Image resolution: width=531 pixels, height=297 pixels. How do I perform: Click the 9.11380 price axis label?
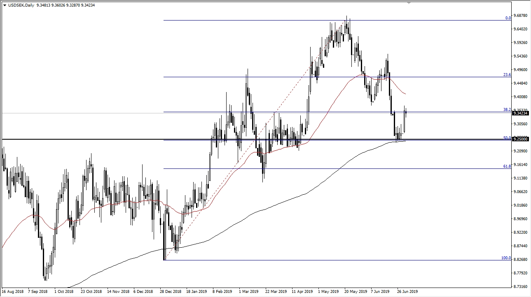coord(521,178)
